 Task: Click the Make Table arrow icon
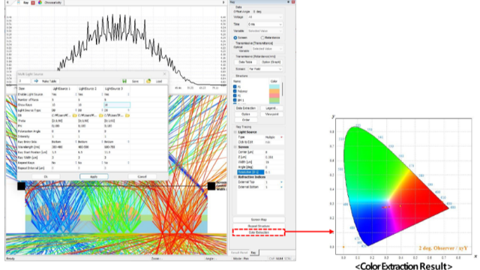tap(36, 81)
